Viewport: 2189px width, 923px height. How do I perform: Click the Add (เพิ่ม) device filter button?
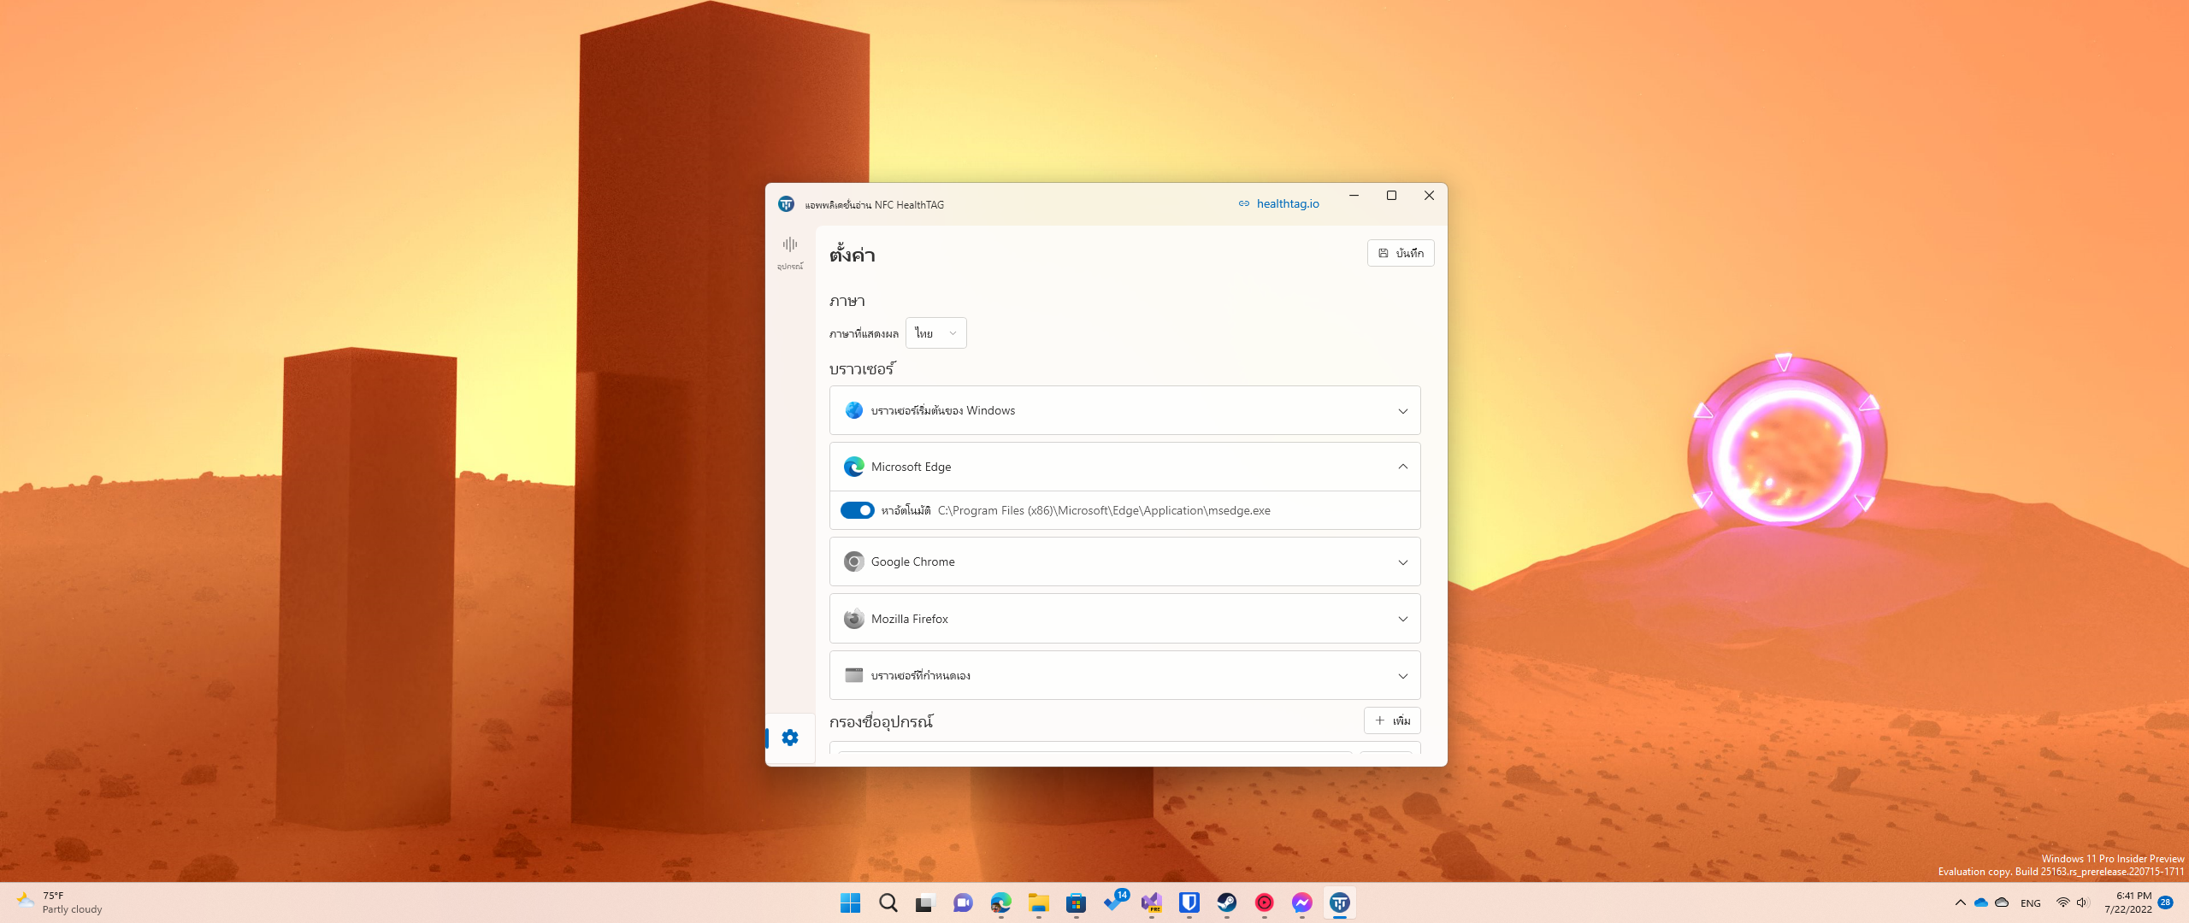click(1392, 720)
